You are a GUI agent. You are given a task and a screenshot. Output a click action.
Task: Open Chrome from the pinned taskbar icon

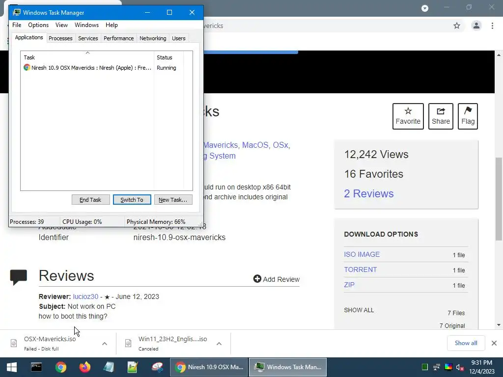[x=60, y=367]
